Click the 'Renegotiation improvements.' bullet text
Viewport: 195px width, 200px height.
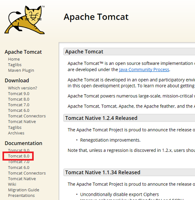[110, 140]
